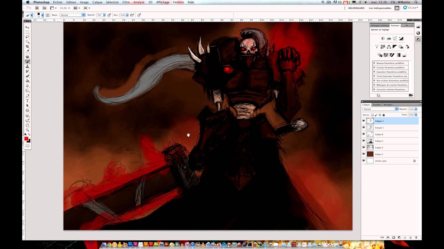This screenshot has height=249, width=444.
Task: Swap foreground and background colors arrow
Action: [29, 134]
